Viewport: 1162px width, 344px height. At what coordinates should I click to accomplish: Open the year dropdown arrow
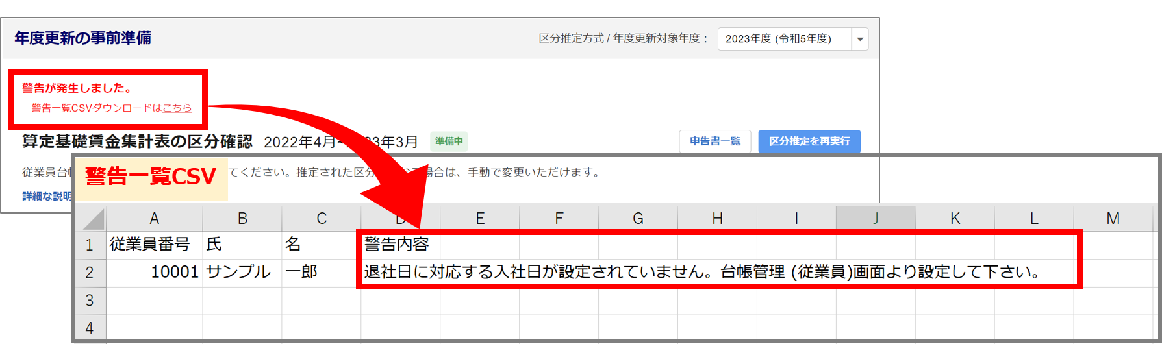[x=860, y=39]
